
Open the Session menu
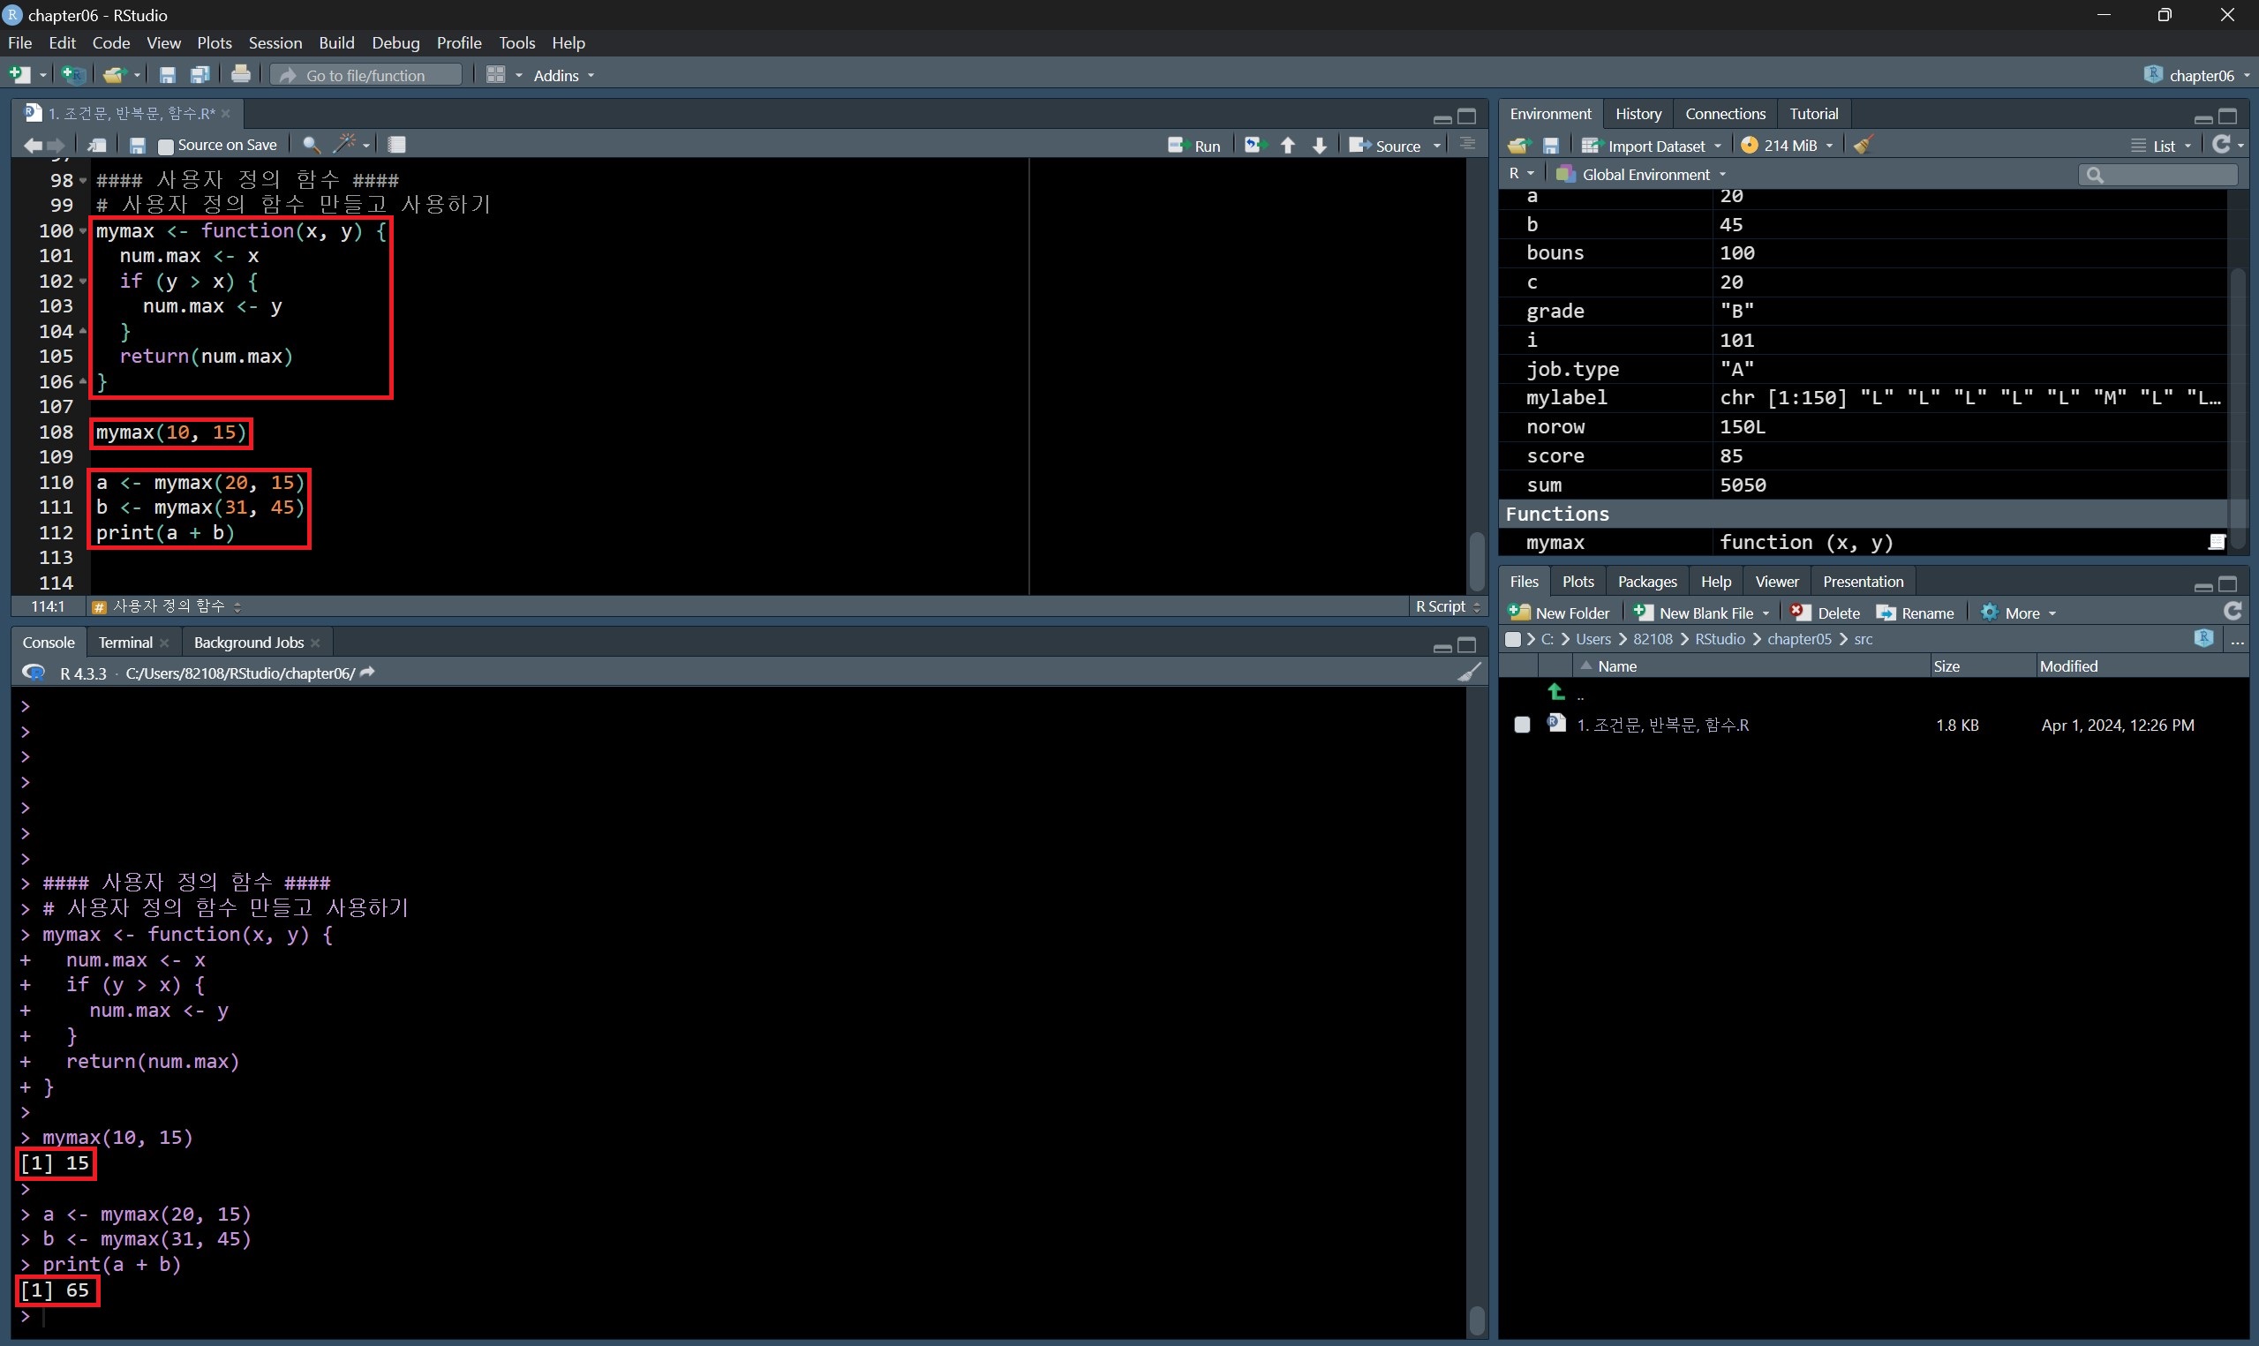275,42
